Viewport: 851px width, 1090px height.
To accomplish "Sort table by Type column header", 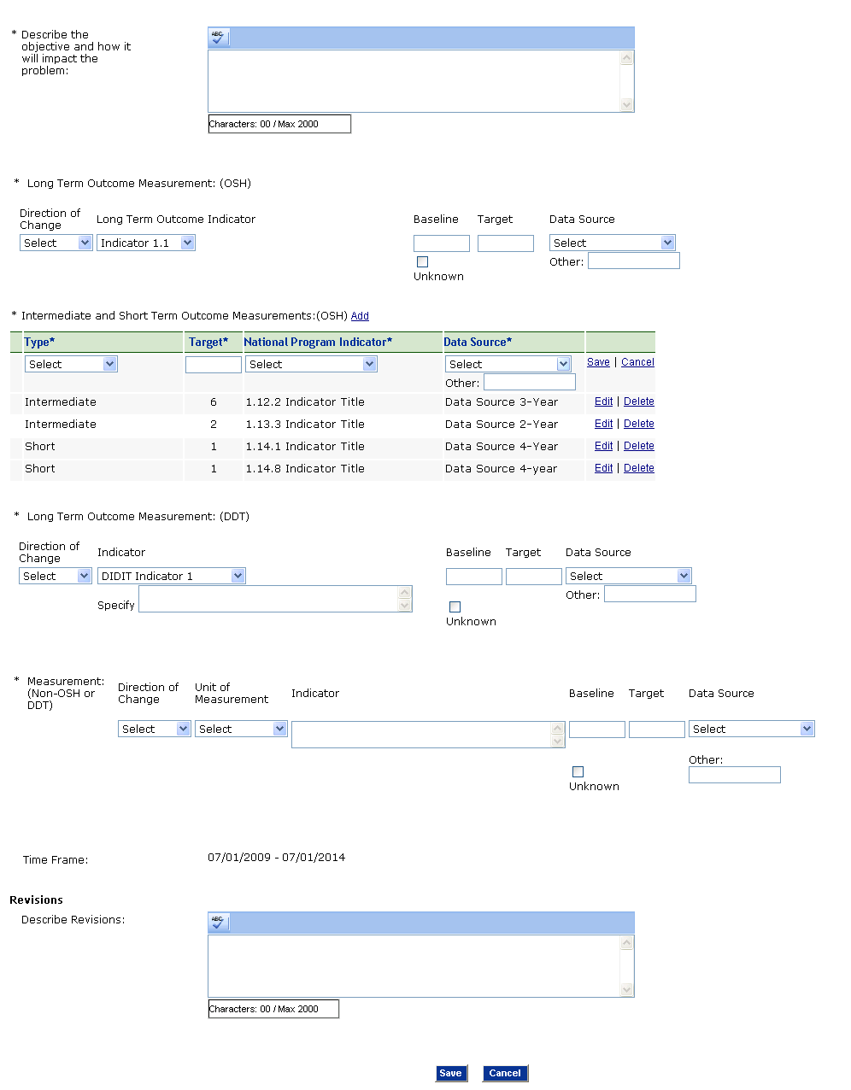I will click(x=39, y=343).
